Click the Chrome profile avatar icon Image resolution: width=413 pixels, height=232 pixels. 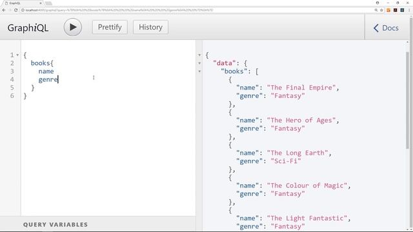tap(377, 3)
